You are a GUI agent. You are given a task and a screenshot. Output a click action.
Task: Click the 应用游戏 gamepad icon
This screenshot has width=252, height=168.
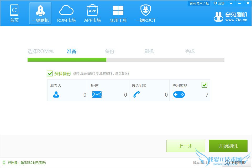[x=179, y=94]
